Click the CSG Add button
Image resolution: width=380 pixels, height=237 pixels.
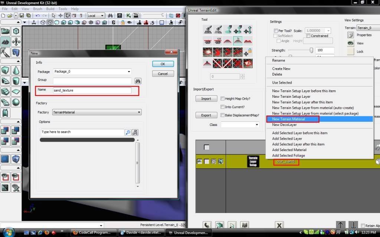point(5,130)
